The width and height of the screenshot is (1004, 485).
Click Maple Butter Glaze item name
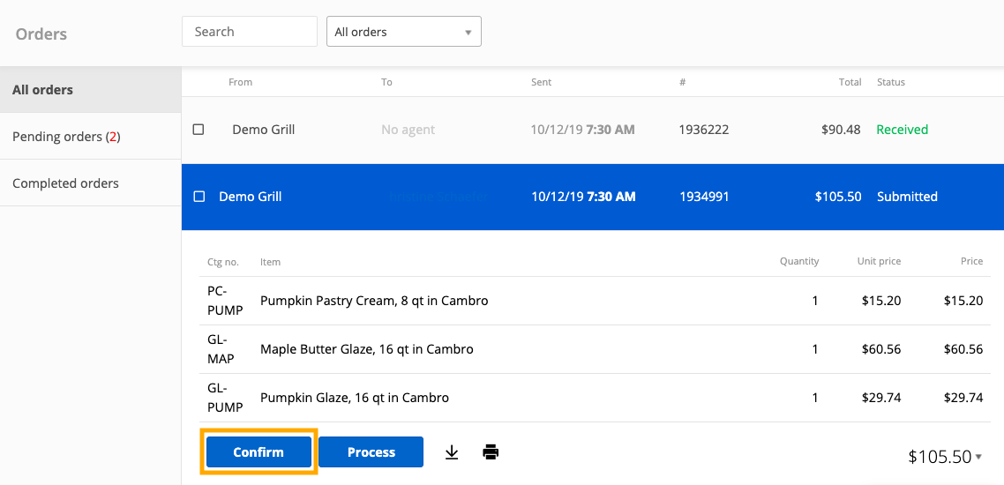coord(367,349)
